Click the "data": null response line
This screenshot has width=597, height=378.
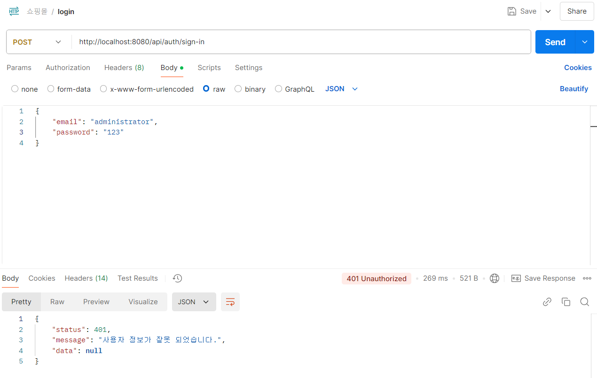click(77, 351)
